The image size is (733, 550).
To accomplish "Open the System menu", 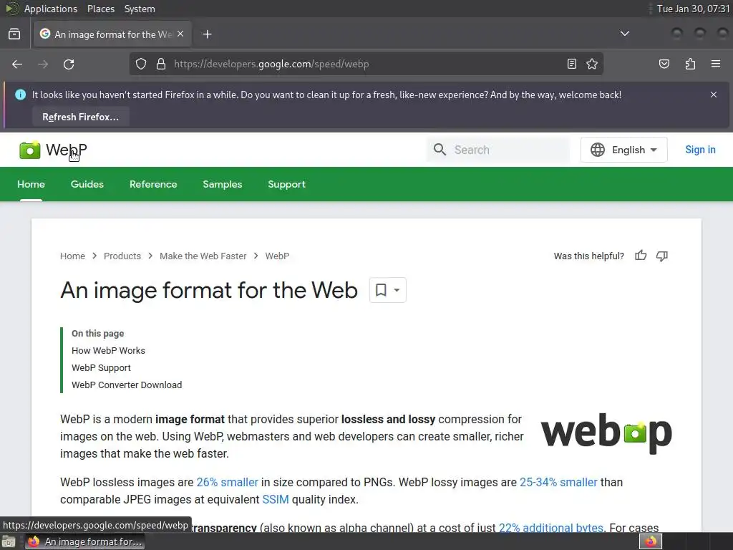I will (140, 9).
